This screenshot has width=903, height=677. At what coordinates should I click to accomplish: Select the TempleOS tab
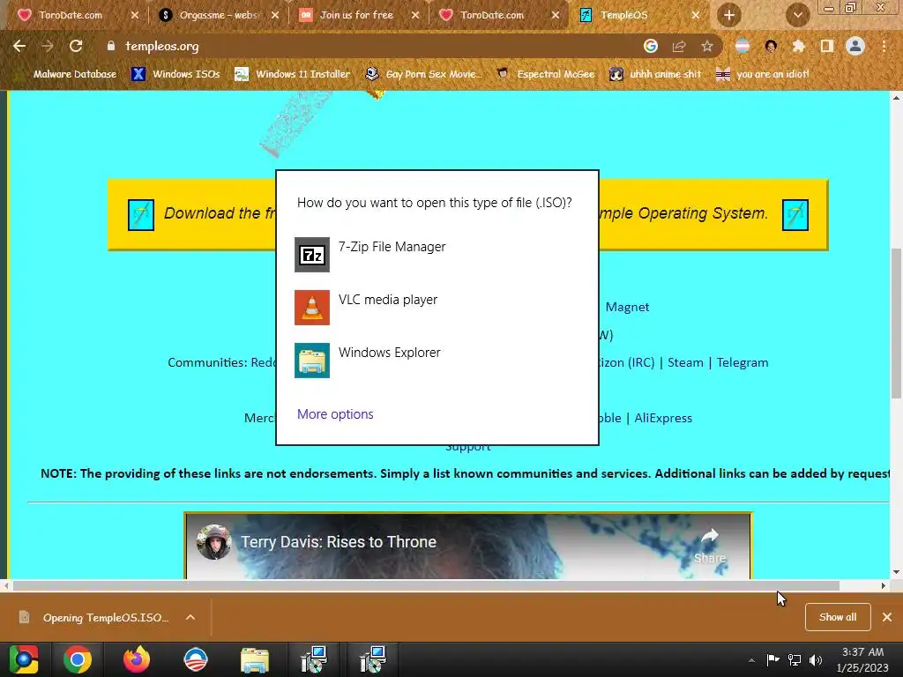click(x=625, y=15)
